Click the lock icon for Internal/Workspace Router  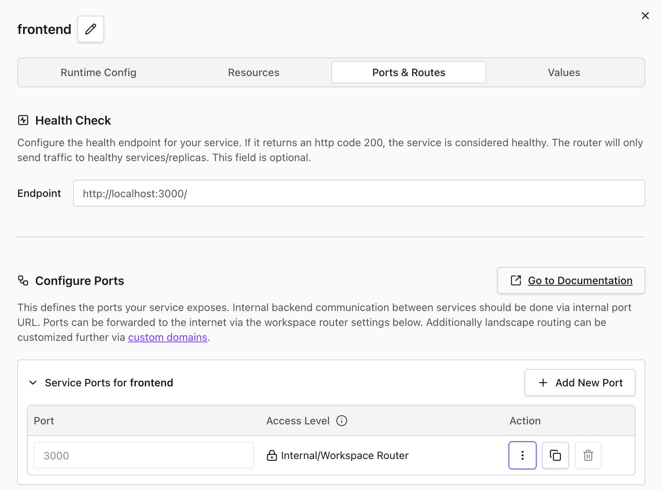[272, 455]
